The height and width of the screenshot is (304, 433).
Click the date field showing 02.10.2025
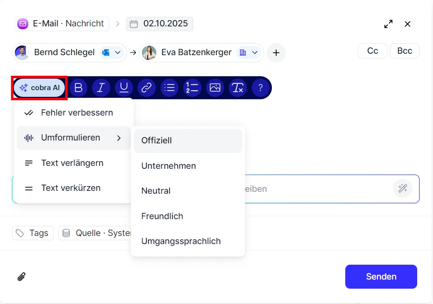click(x=159, y=23)
